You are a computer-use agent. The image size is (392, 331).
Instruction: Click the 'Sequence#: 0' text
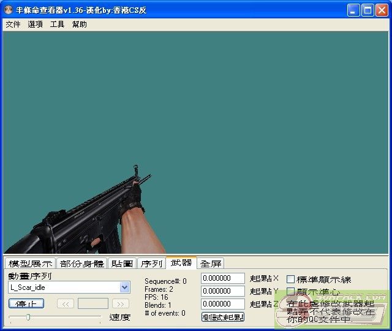click(165, 281)
